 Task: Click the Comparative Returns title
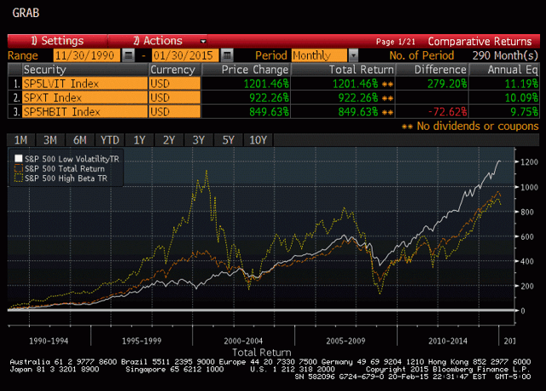[x=479, y=42]
